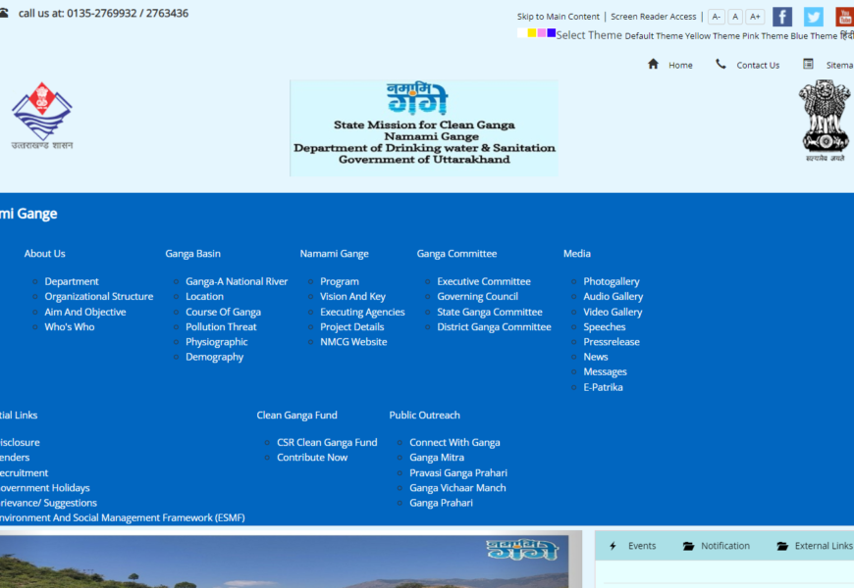This screenshot has height=588, width=854.
Task: Open the Facebook page icon
Action: tap(782, 17)
